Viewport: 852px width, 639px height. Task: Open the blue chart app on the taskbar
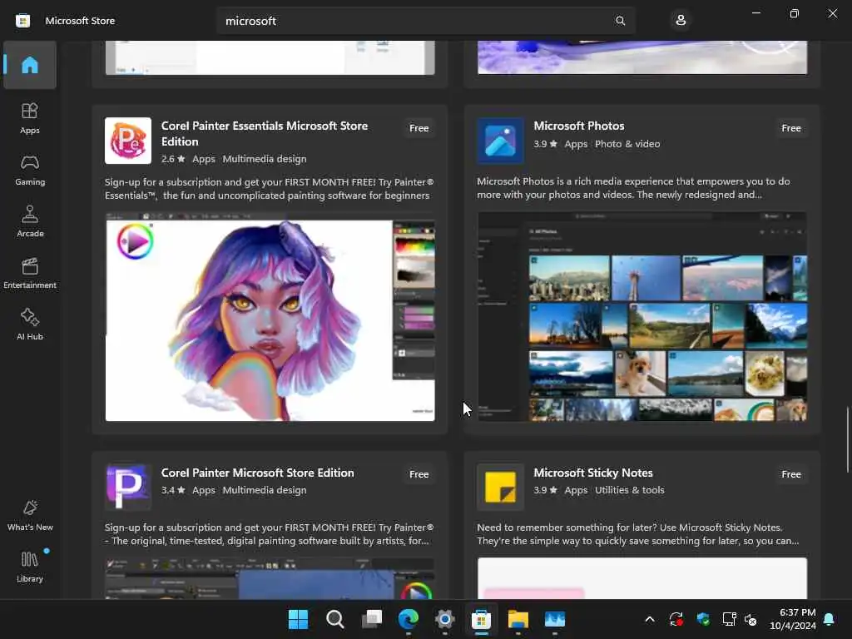[x=555, y=619]
